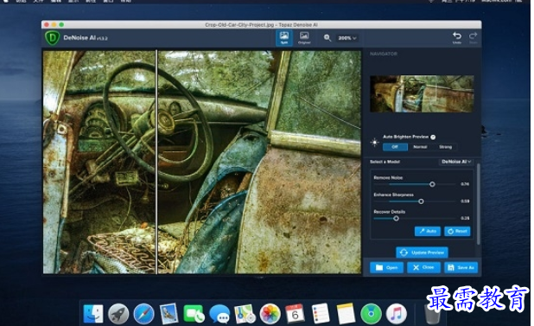
Task: Open the green Find My Dock icon
Action: [x=371, y=313]
